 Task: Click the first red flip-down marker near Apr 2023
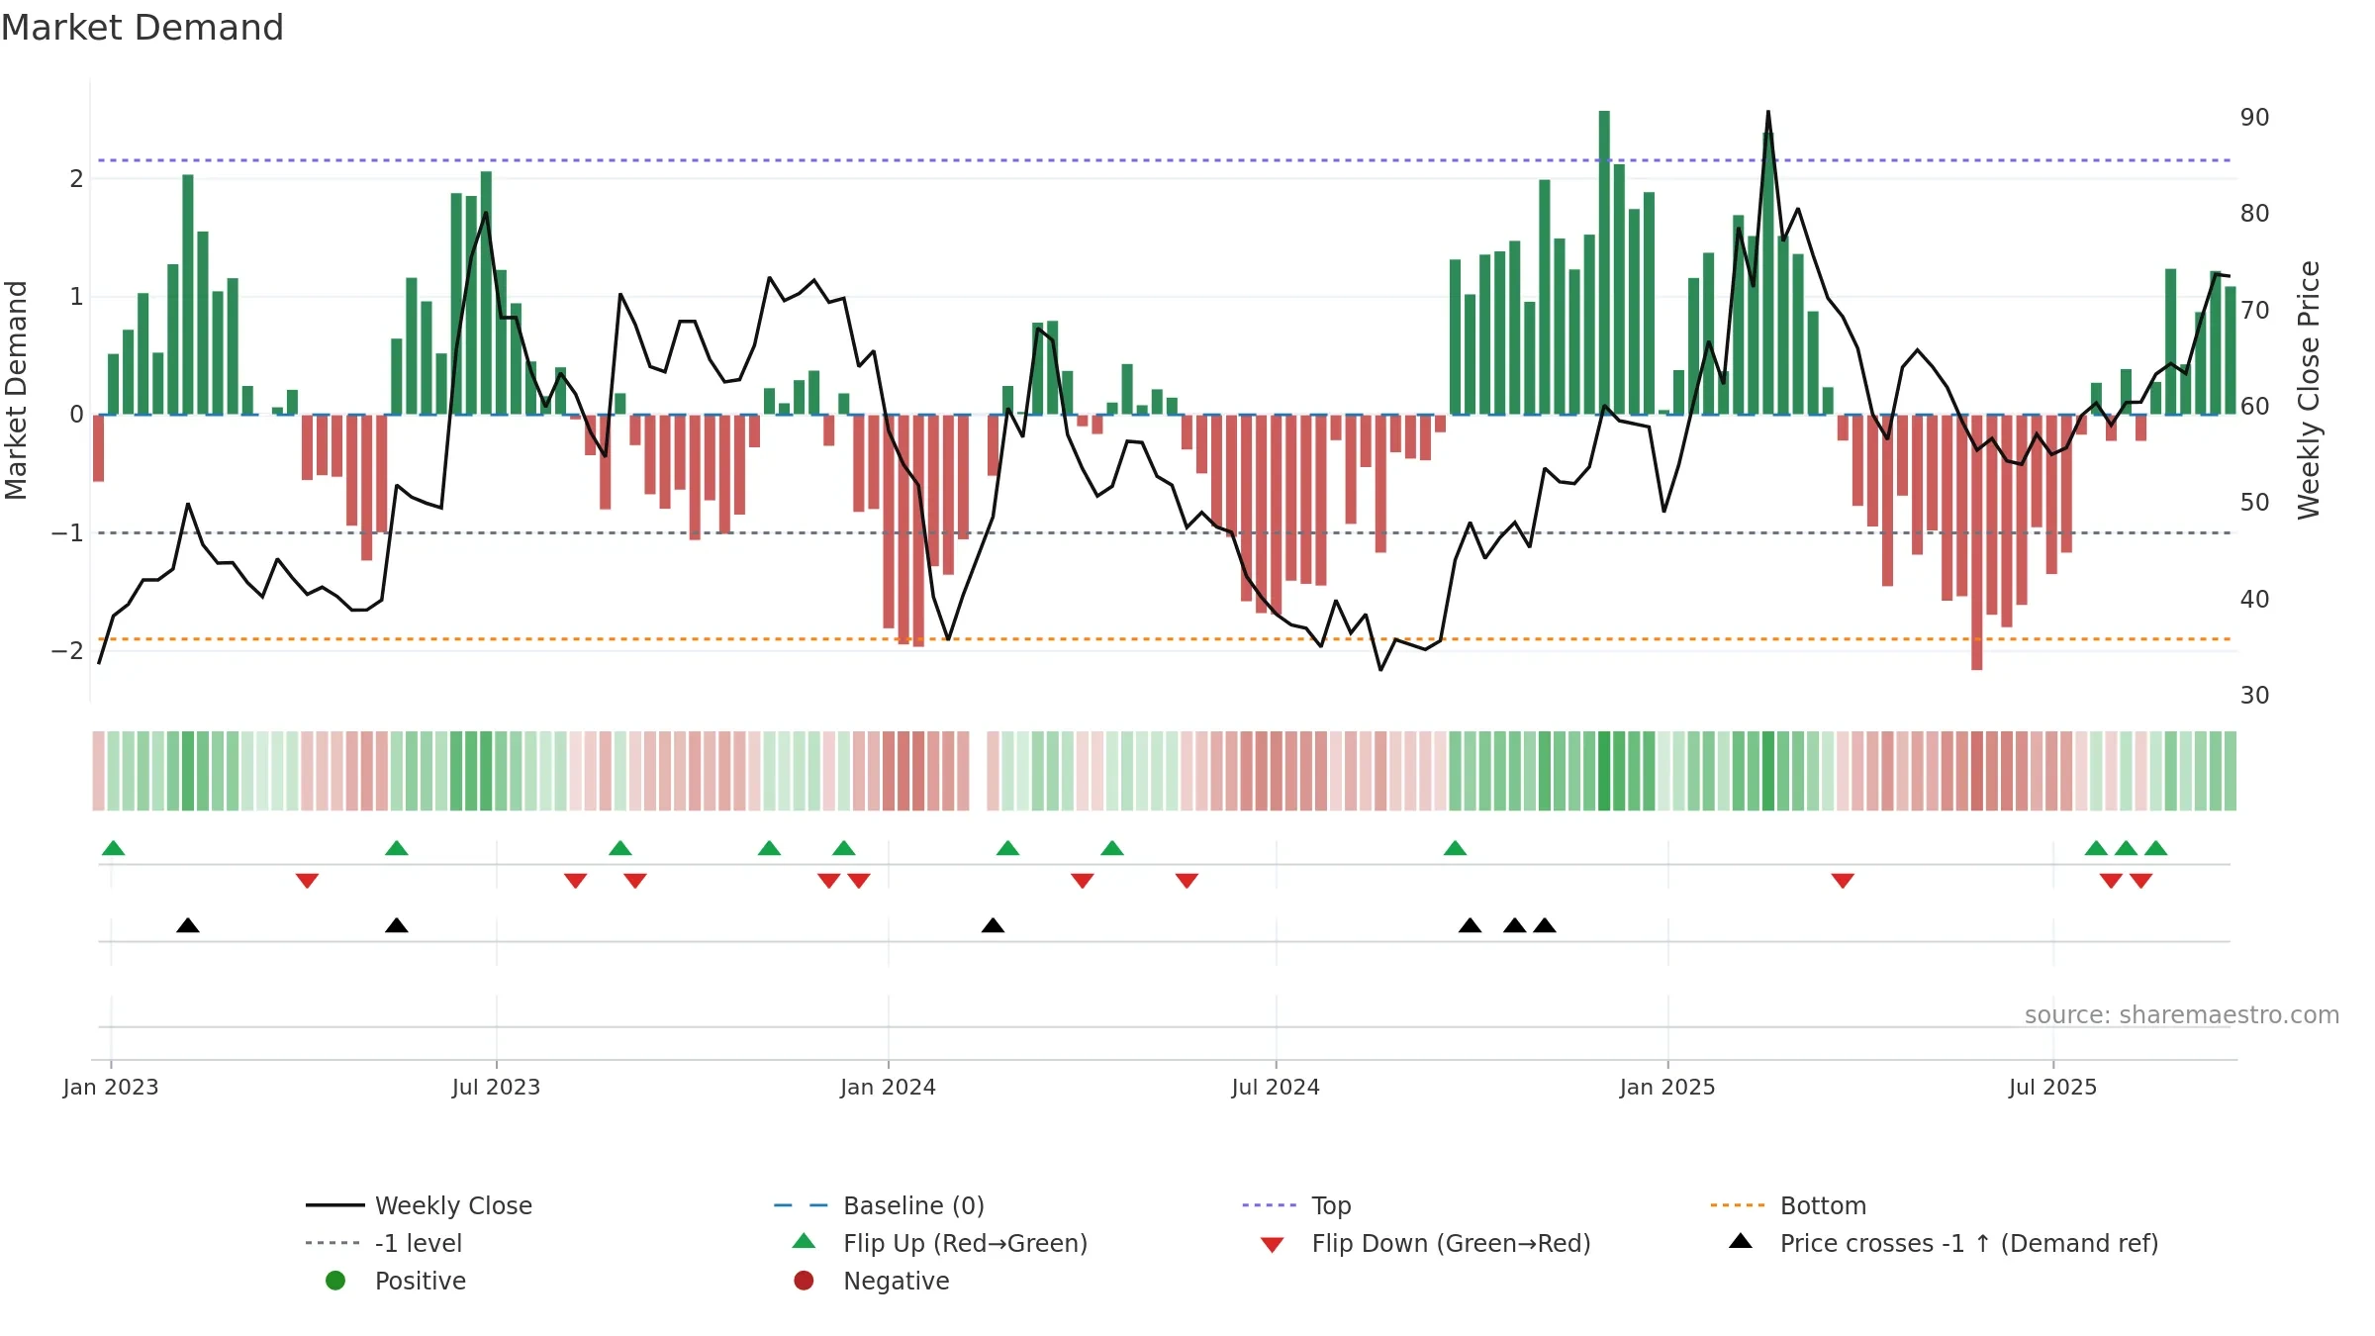click(x=307, y=881)
